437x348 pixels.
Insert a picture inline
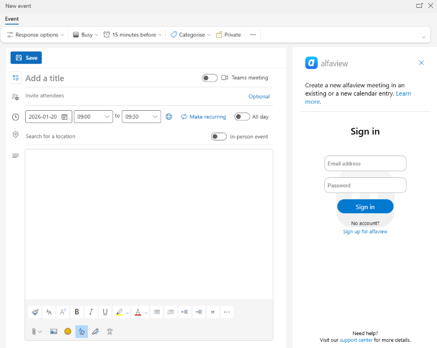54,331
